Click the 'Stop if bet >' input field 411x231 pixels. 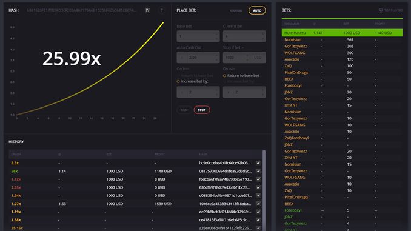tap(235, 58)
